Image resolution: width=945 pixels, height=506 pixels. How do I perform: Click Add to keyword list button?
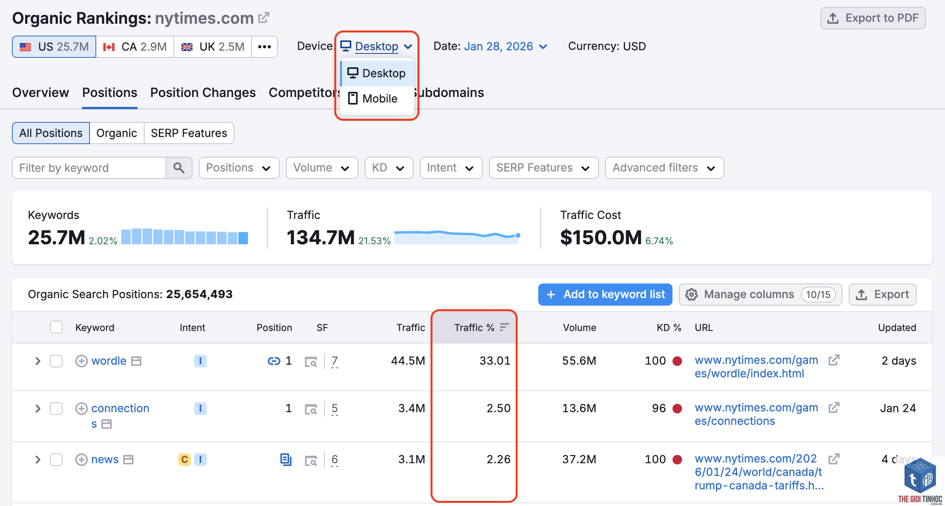click(x=605, y=295)
